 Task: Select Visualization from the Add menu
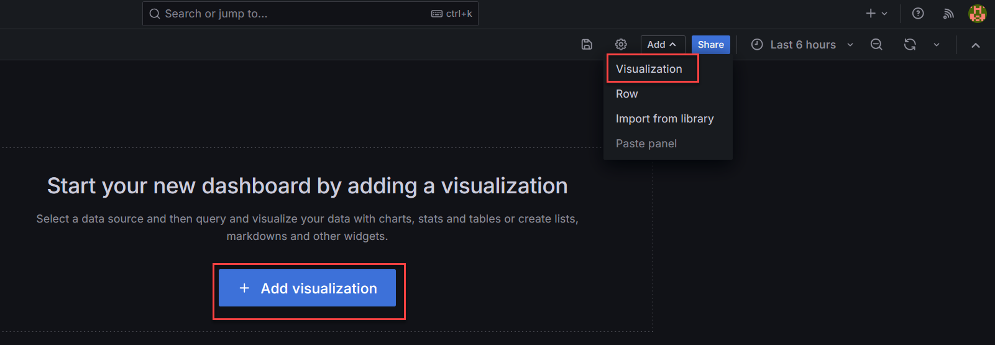click(x=649, y=69)
